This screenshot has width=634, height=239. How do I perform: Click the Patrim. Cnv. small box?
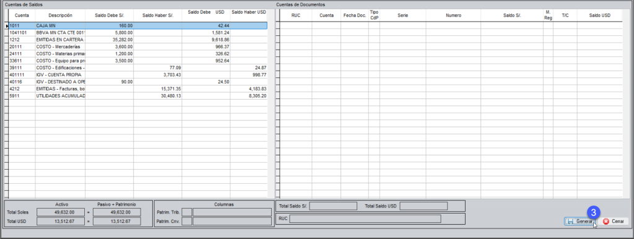pos(187,221)
